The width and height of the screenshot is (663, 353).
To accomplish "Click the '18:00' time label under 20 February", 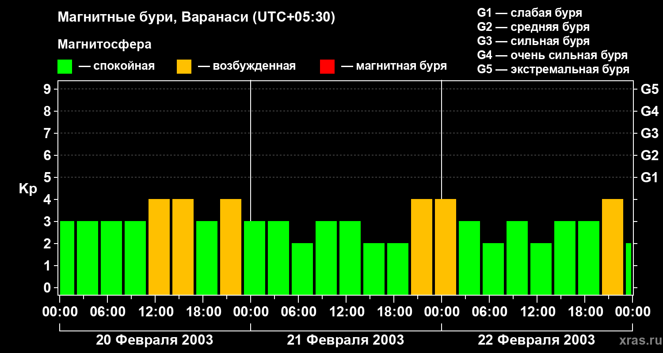I will (x=203, y=312).
